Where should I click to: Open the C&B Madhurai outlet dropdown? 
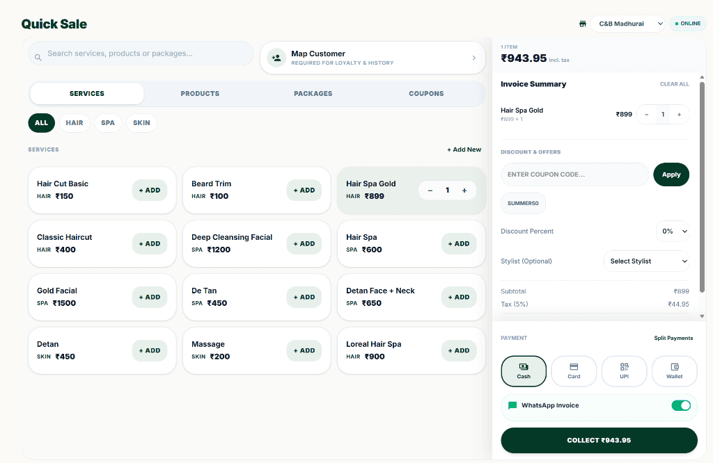coord(627,24)
